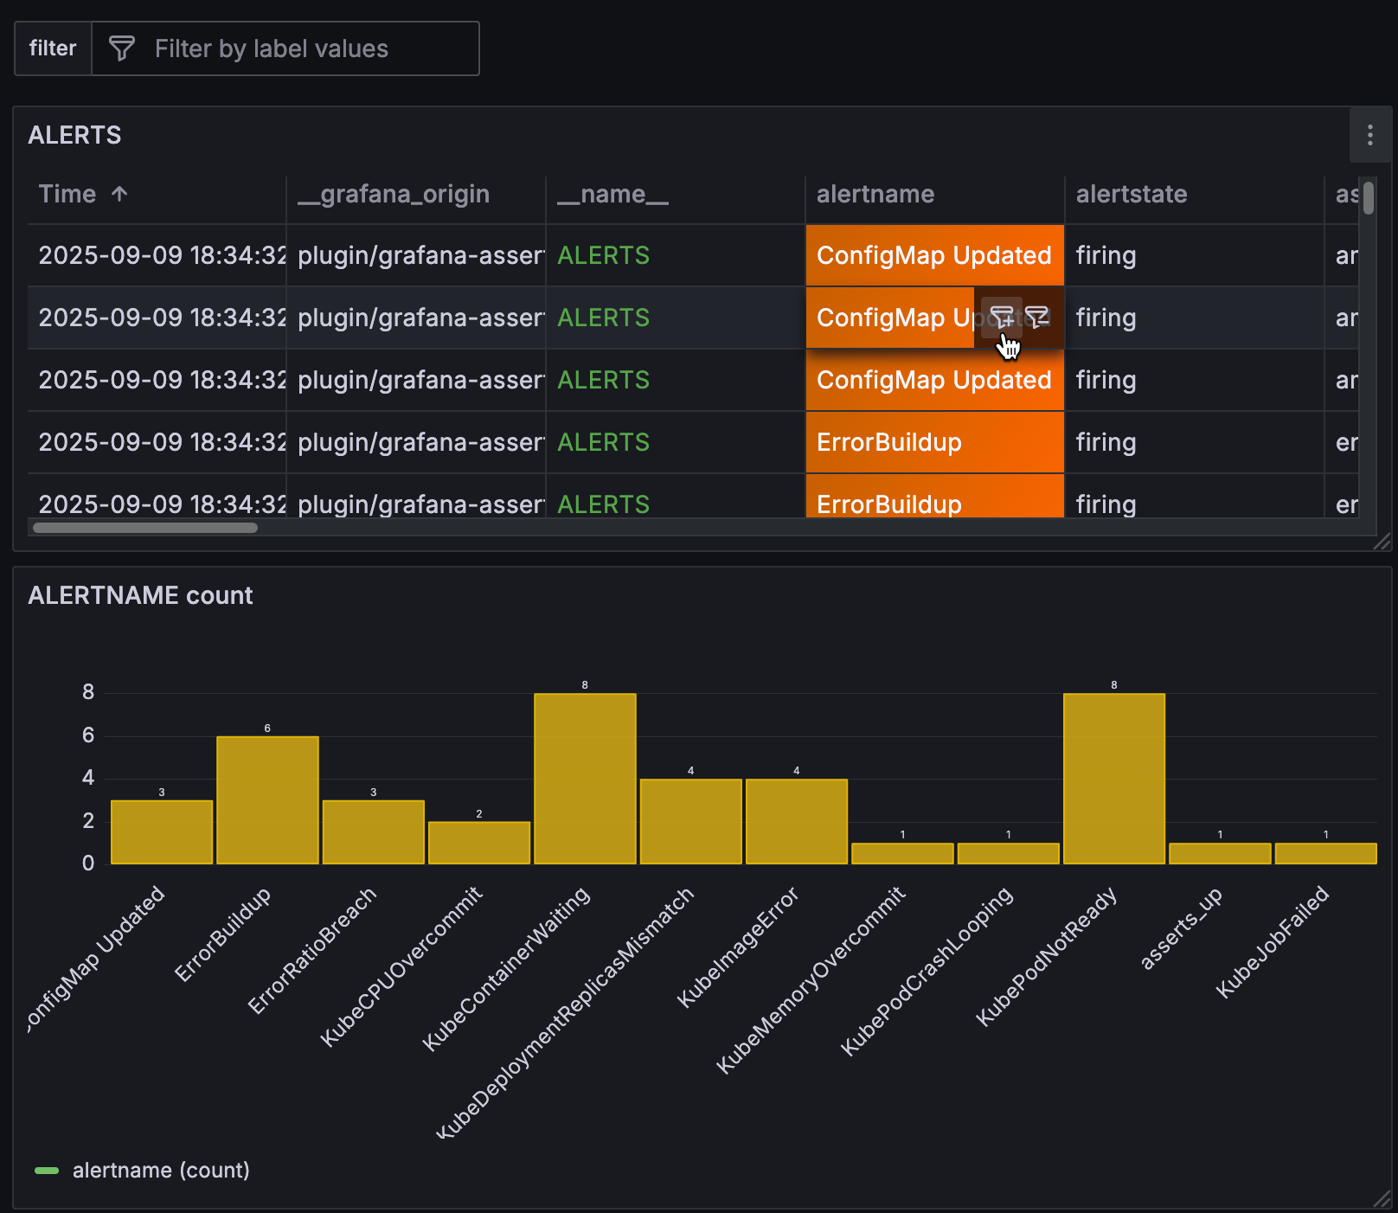Screen dimensions: 1398x1213
Task: Click the filter label button
Action: coord(53,48)
